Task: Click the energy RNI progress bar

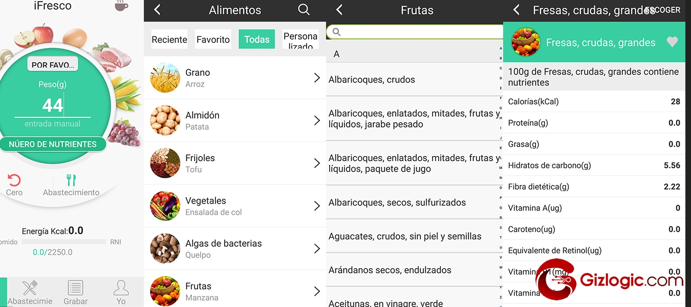Action: pyautogui.click(x=63, y=242)
